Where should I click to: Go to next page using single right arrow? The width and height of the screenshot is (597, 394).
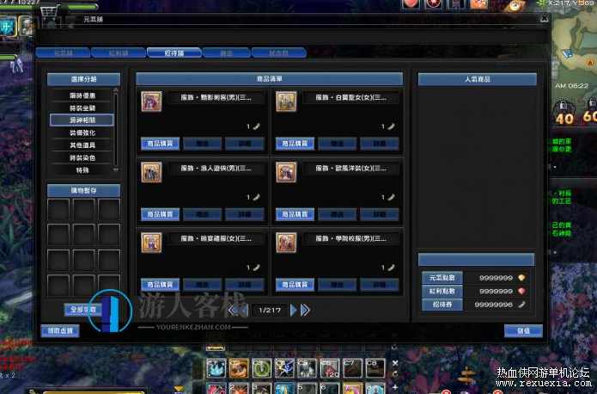click(294, 310)
